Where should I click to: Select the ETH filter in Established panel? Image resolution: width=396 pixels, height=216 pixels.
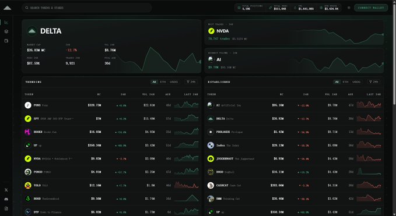[345, 82]
